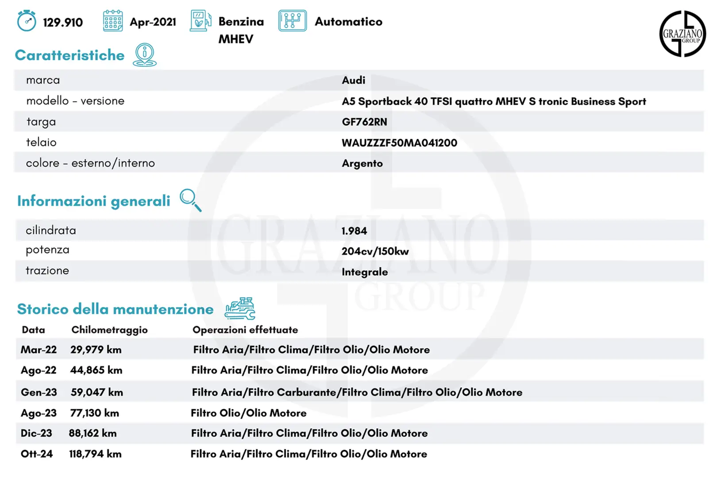Select the 44,865 km mileage entry
This screenshot has height=478, width=717.
[96, 370]
